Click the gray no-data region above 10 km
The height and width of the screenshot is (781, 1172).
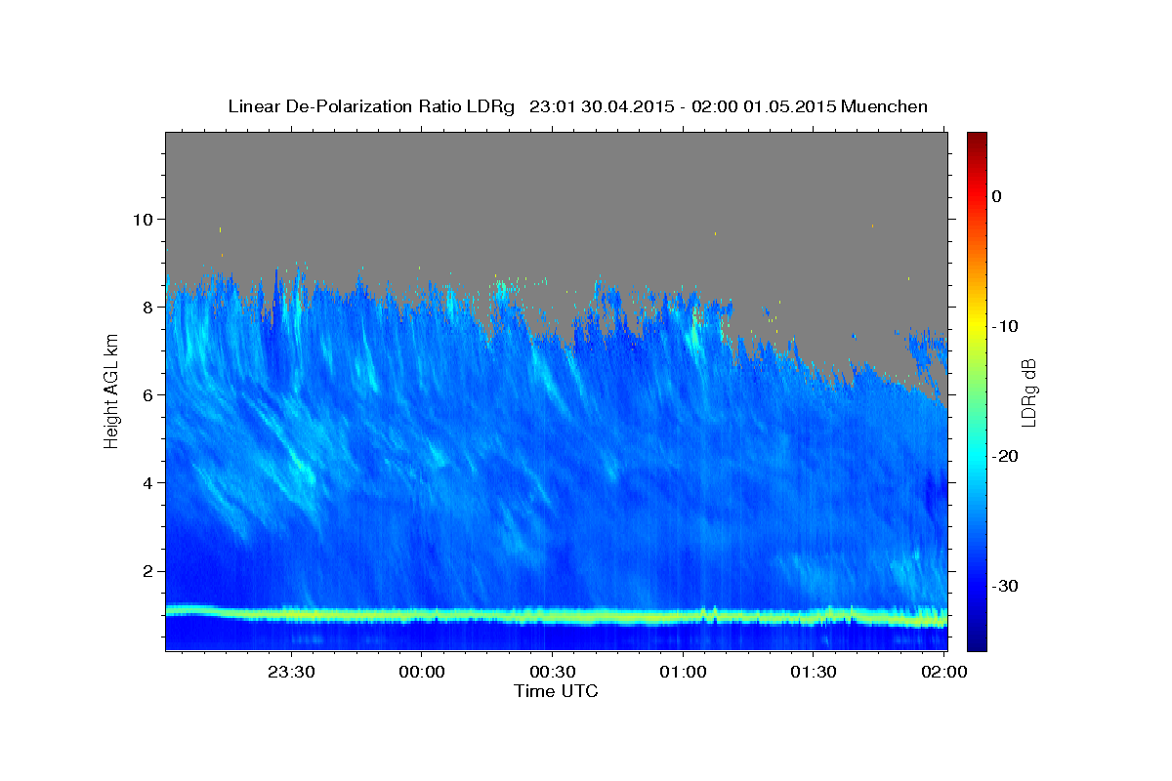tap(557, 176)
